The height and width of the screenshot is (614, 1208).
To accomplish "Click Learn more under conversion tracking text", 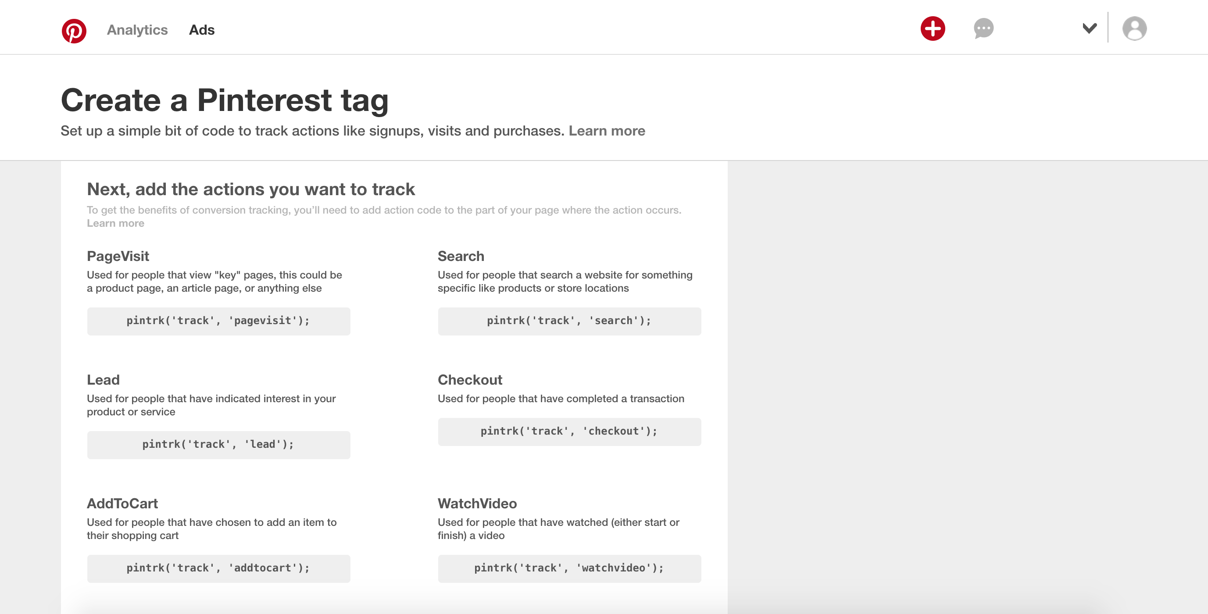I will (115, 223).
